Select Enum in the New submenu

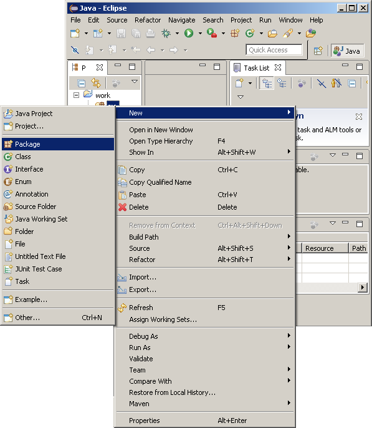pos(58,182)
